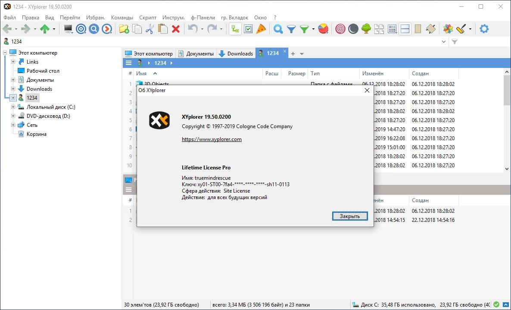Click the blue circle orange chevron icon
511x310 pixels.
point(106,29)
